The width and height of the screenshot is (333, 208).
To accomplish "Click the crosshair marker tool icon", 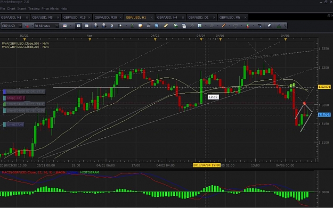I will pos(120,26).
